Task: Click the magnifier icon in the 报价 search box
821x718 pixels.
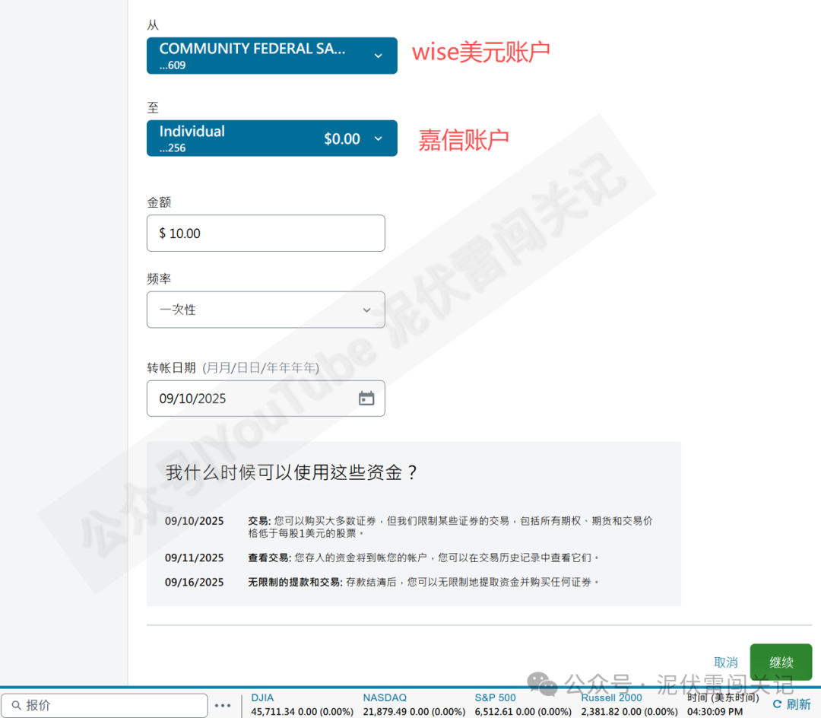Action: point(17,705)
